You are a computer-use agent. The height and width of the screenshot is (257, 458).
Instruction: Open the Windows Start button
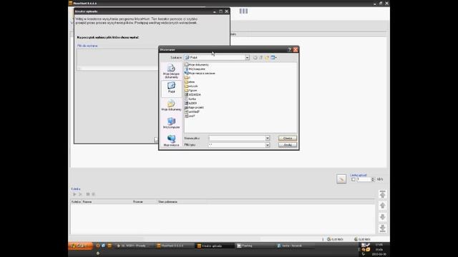tap(81, 246)
